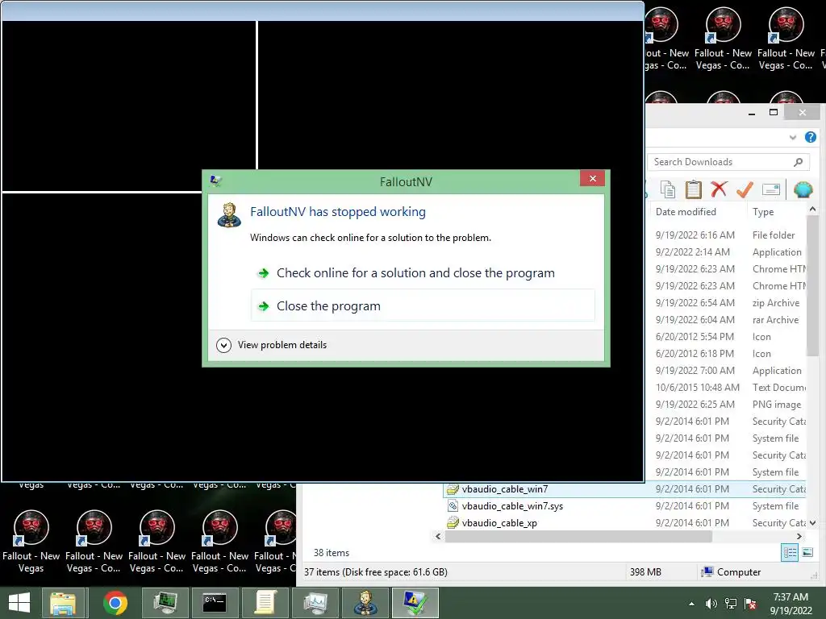Click the 'PNG image' type entry
The height and width of the screenshot is (619, 826).
pos(777,405)
